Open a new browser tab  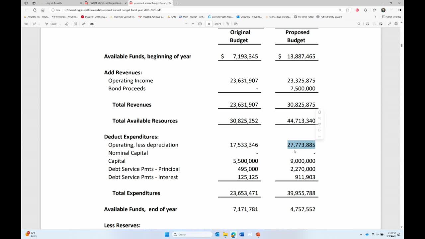[x=177, y=3]
